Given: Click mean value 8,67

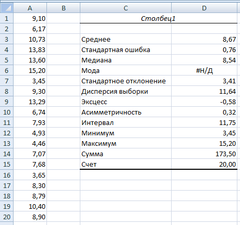Looking at the screenshot, I should point(204,39).
